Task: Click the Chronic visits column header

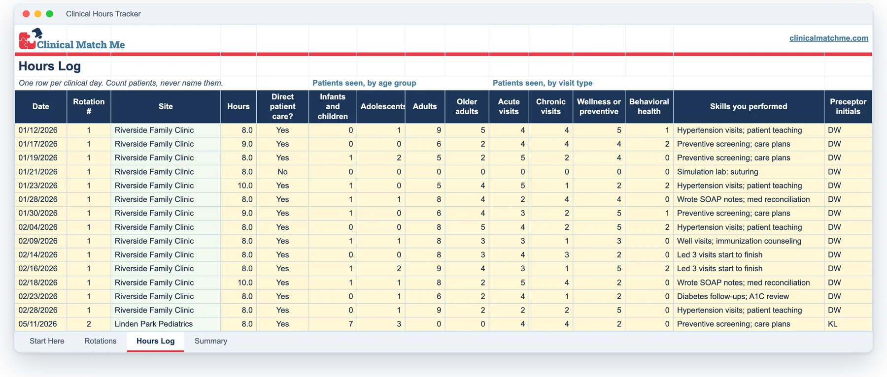Action: coord(551,106)
